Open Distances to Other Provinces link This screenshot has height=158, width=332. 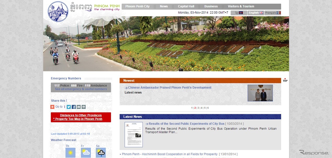pos(81,115)
